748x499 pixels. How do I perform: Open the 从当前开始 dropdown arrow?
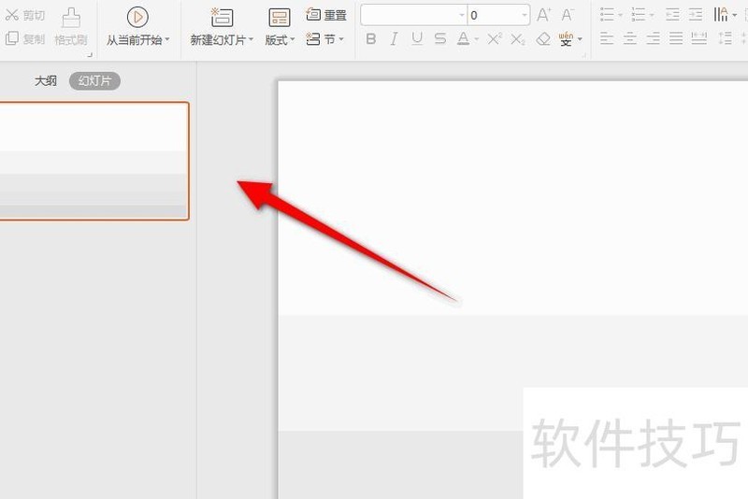point(167,39)
